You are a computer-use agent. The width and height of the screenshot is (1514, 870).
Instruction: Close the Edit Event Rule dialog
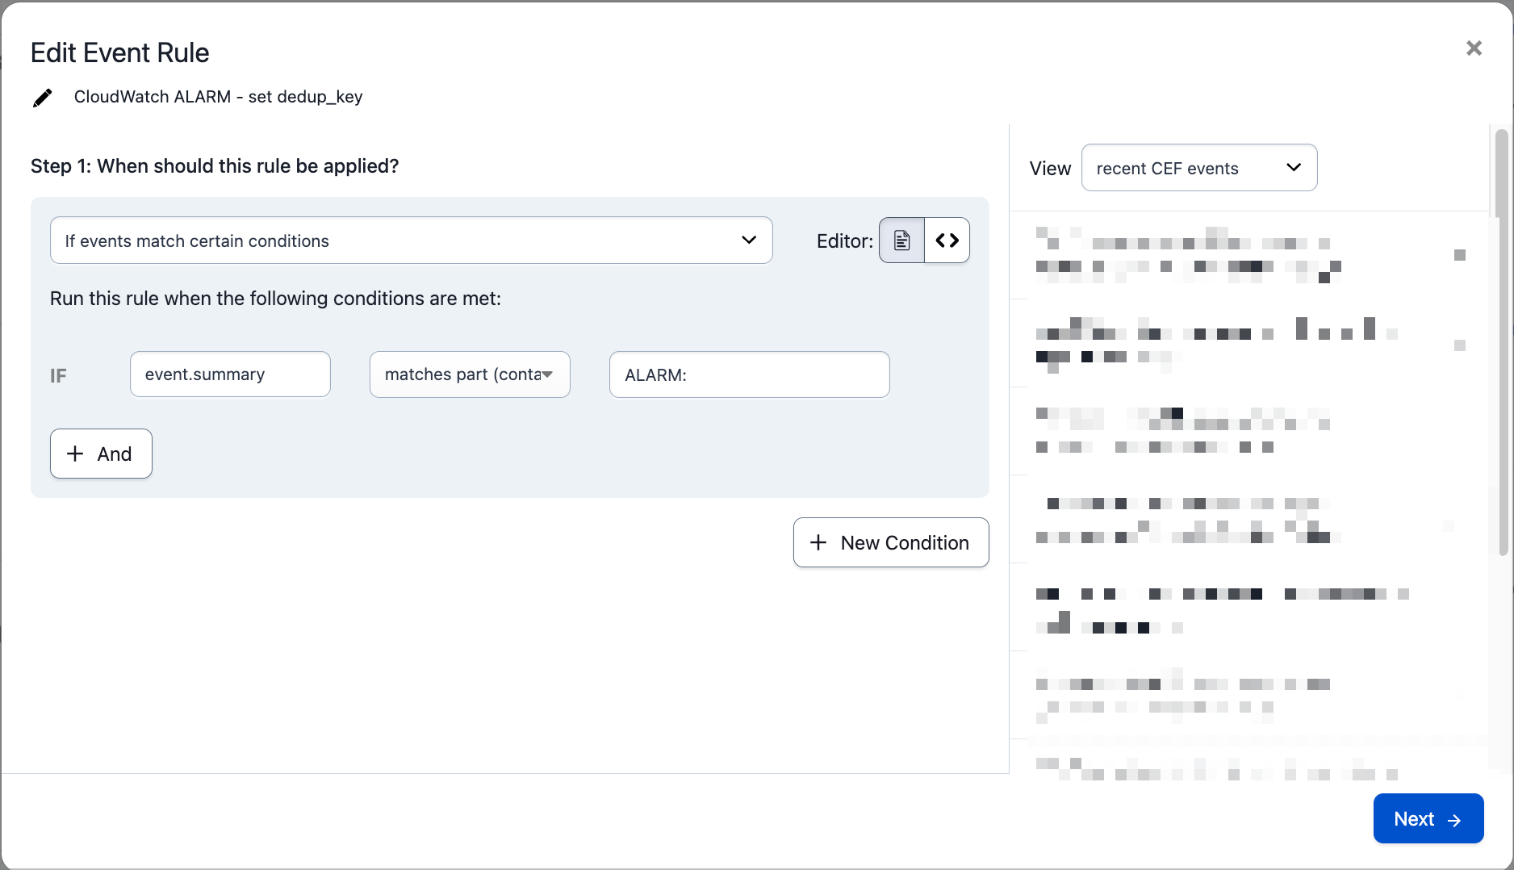click(x=1474, y=48)
